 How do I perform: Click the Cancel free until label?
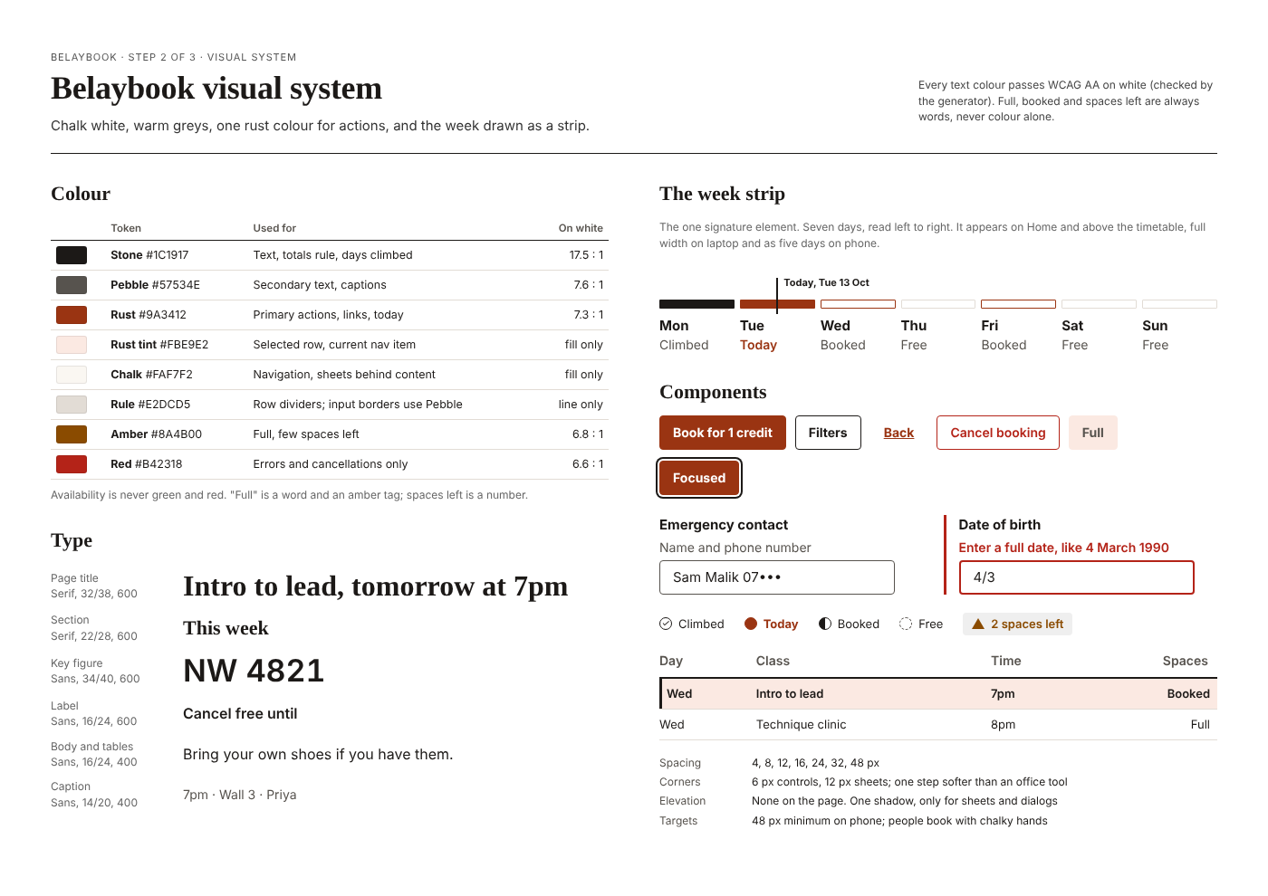tap(240, 714)
